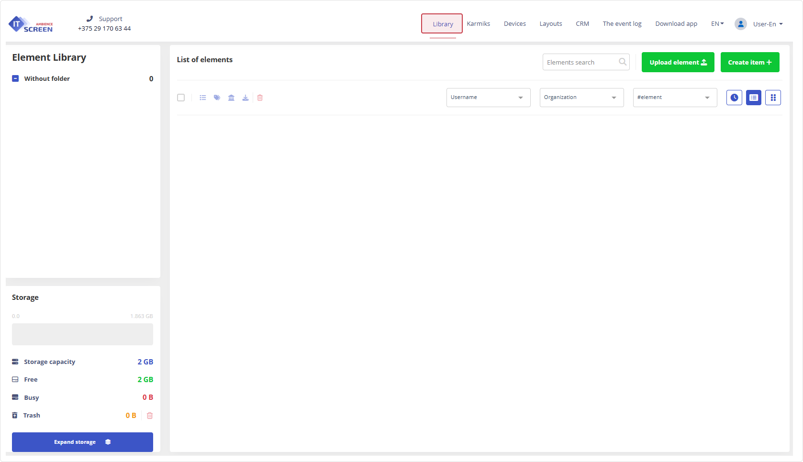The image size is (803, 462).
Task: Open the Organization filter dropdown
Action: coord(581,98)
